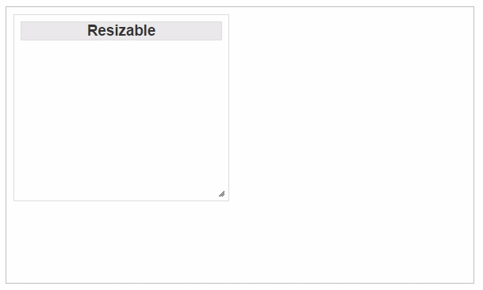Image resolution: width=483 pixels, height=290 pixels.
Task: Click the diagonal resize grip icon
Action: (x=222, y=194)
